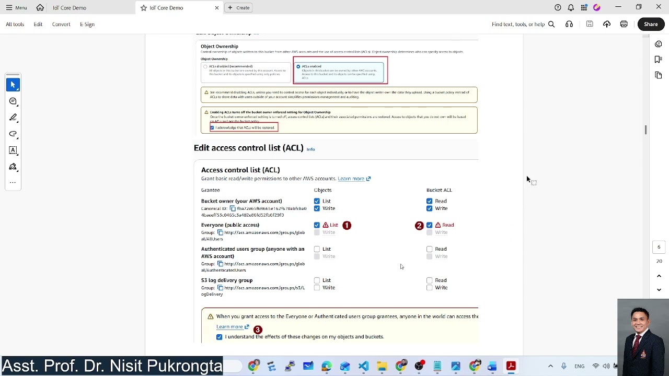Click the Info link beside Edit ACL heading
669x376 pixels.
coord(311,149)
